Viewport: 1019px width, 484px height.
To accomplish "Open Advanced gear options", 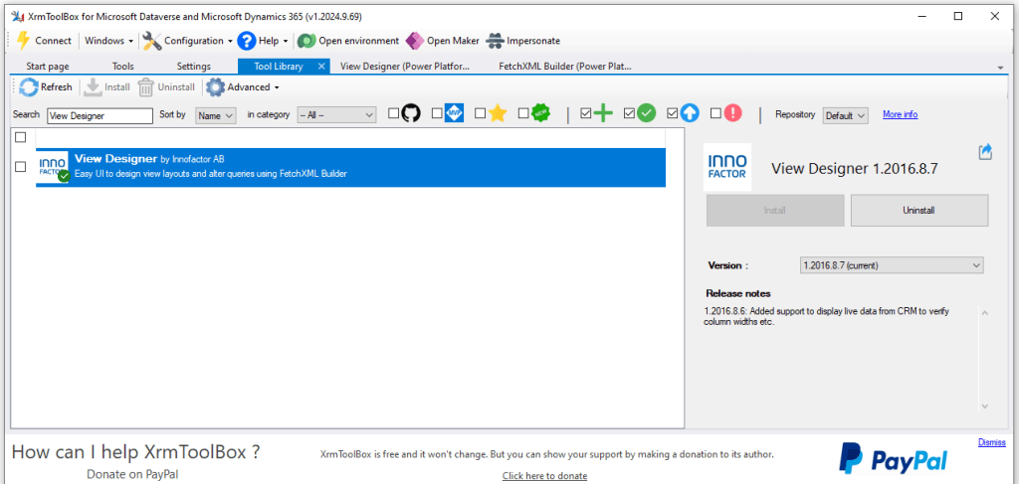I will pos(215,87).
